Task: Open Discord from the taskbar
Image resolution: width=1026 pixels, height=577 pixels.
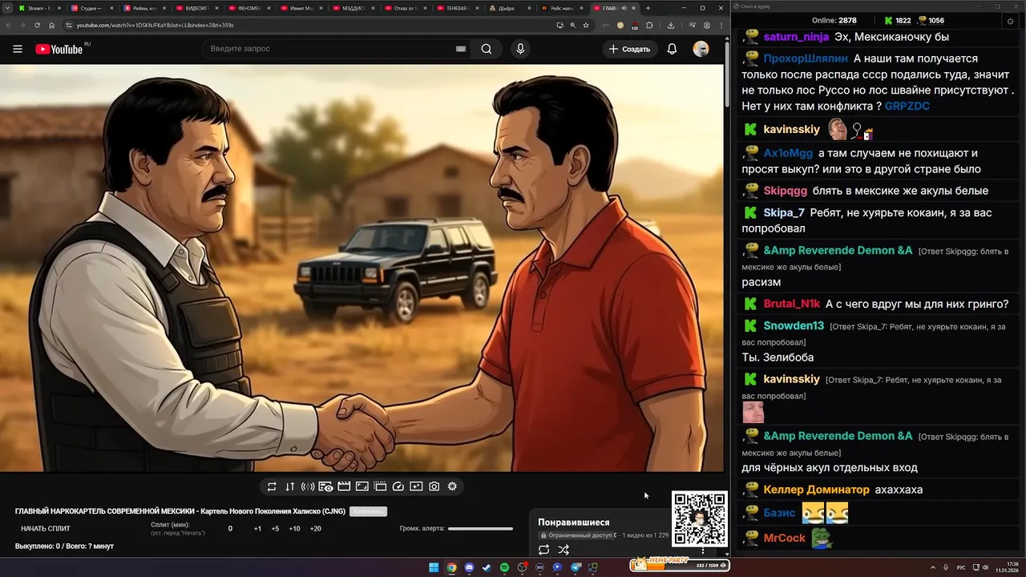Action: click(469, 567)
